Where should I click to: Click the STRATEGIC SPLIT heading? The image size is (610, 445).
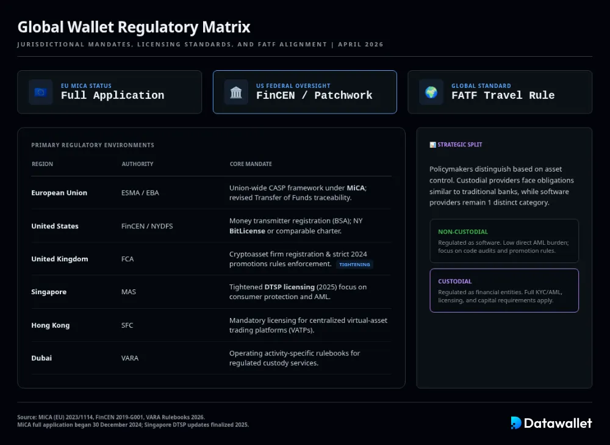tap(459, 145)
